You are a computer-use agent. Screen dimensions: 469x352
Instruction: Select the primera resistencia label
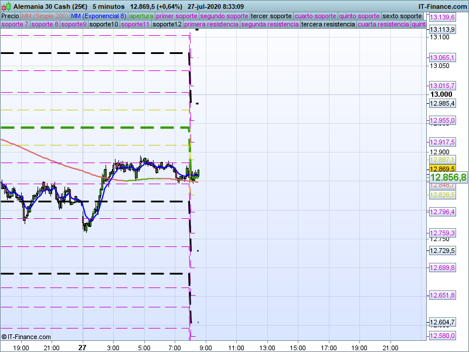tap(210, 25)
